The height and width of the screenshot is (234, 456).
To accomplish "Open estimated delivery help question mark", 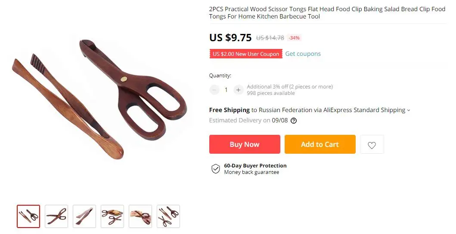I will pos(294,121).
